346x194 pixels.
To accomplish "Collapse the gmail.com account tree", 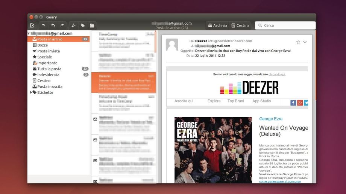I will (29, 33).
